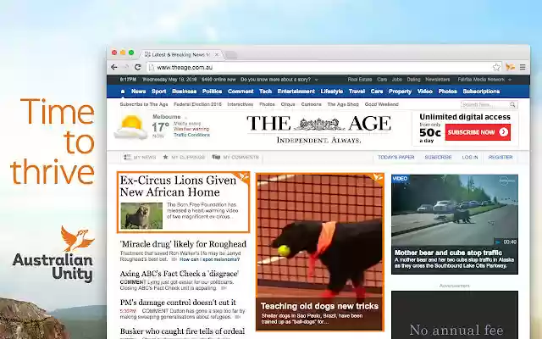Click the 'How can I spot melanoma?' link
Image resolution: width=542 pixels, height=339 pixels.
(x=209, y=259)
